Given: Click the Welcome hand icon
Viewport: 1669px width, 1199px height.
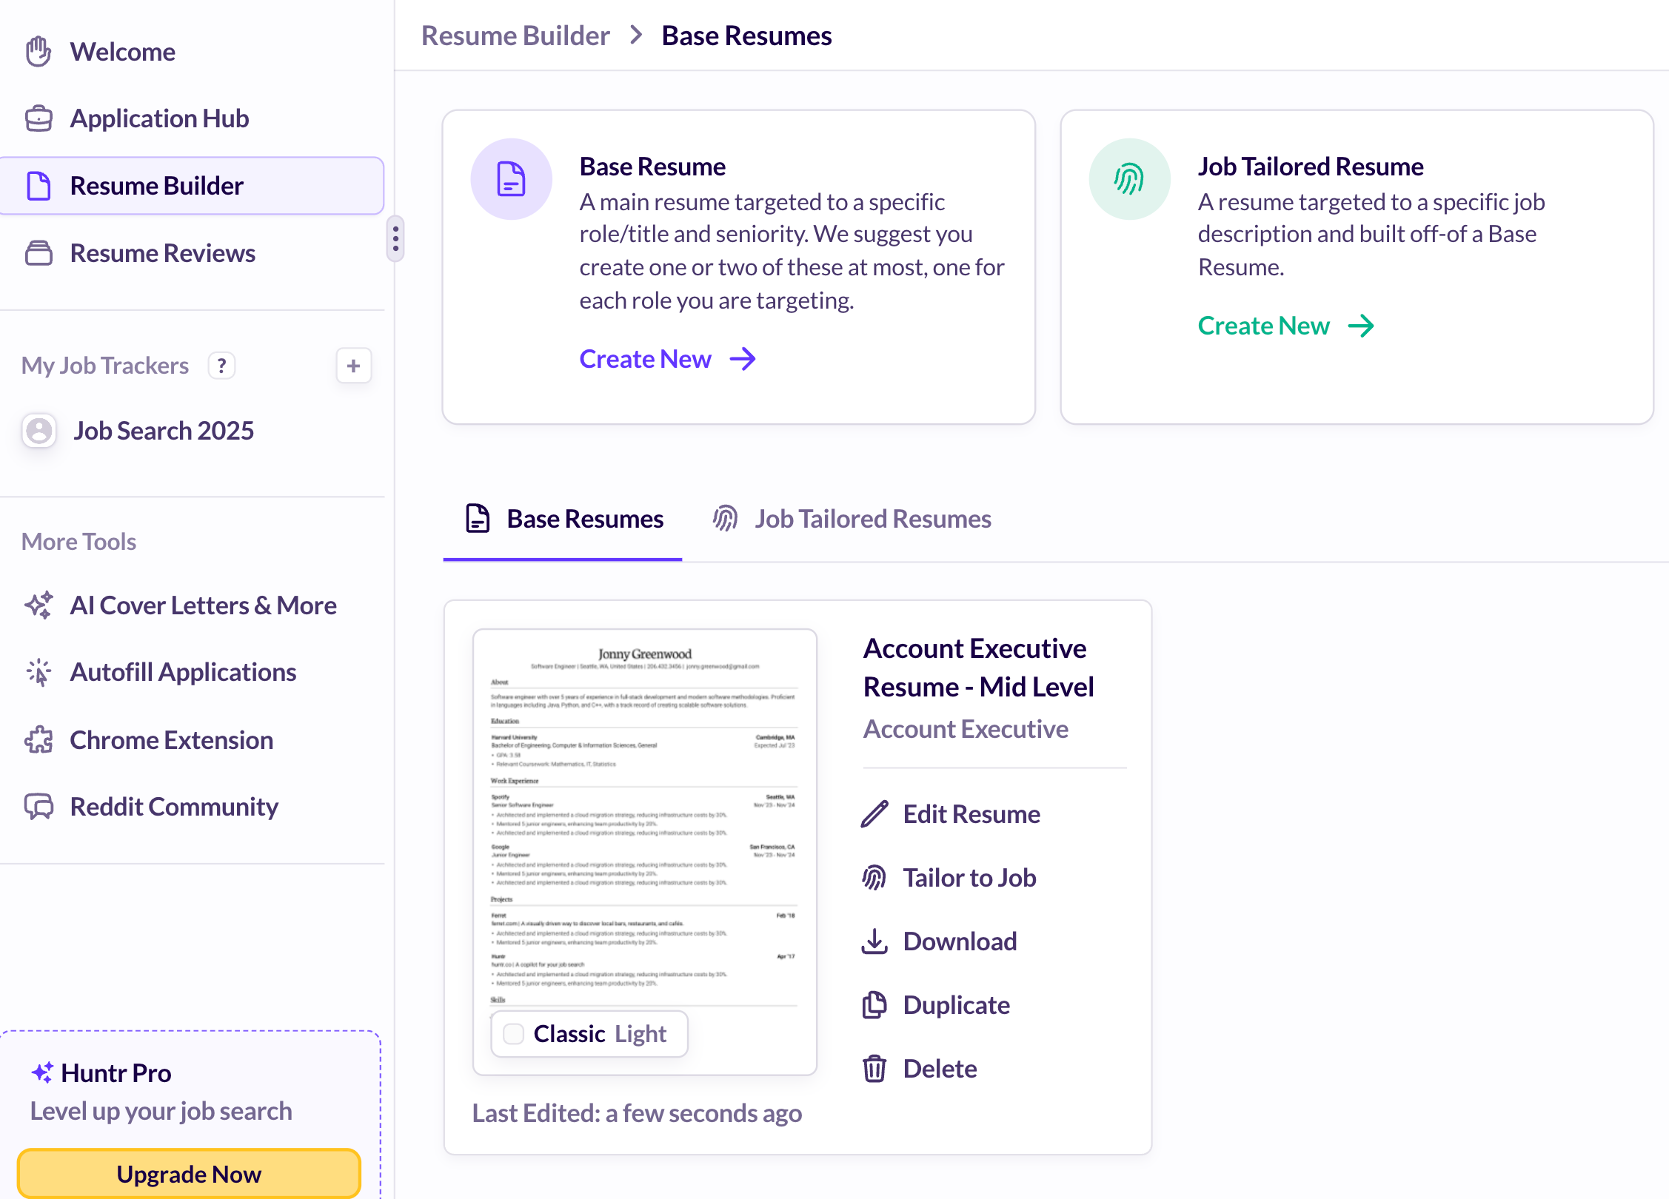Looking at the screenshot, I should coord(39,52).
